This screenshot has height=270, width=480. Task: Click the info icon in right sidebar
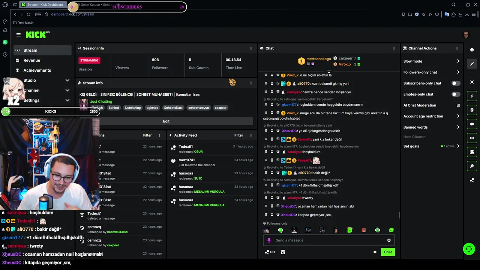(472, 50)
